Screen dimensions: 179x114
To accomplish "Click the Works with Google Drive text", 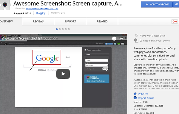I will (152, 36).
